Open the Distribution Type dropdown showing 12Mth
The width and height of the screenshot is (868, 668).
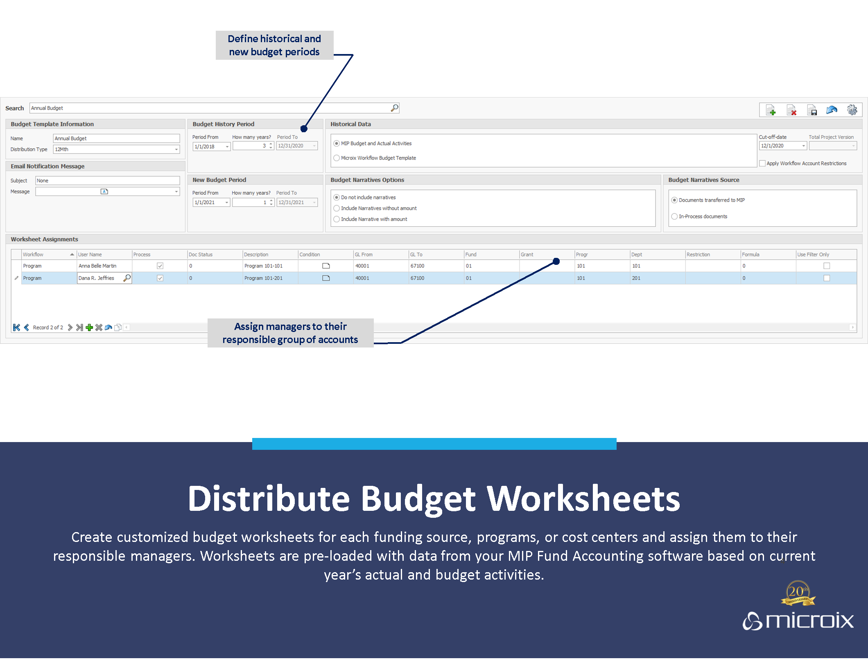176,149
